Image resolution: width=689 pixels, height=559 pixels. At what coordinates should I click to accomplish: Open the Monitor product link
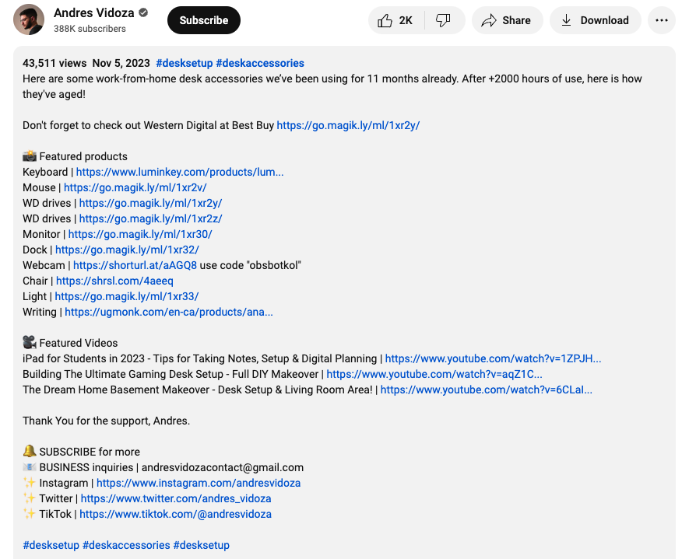pos(139,234)
